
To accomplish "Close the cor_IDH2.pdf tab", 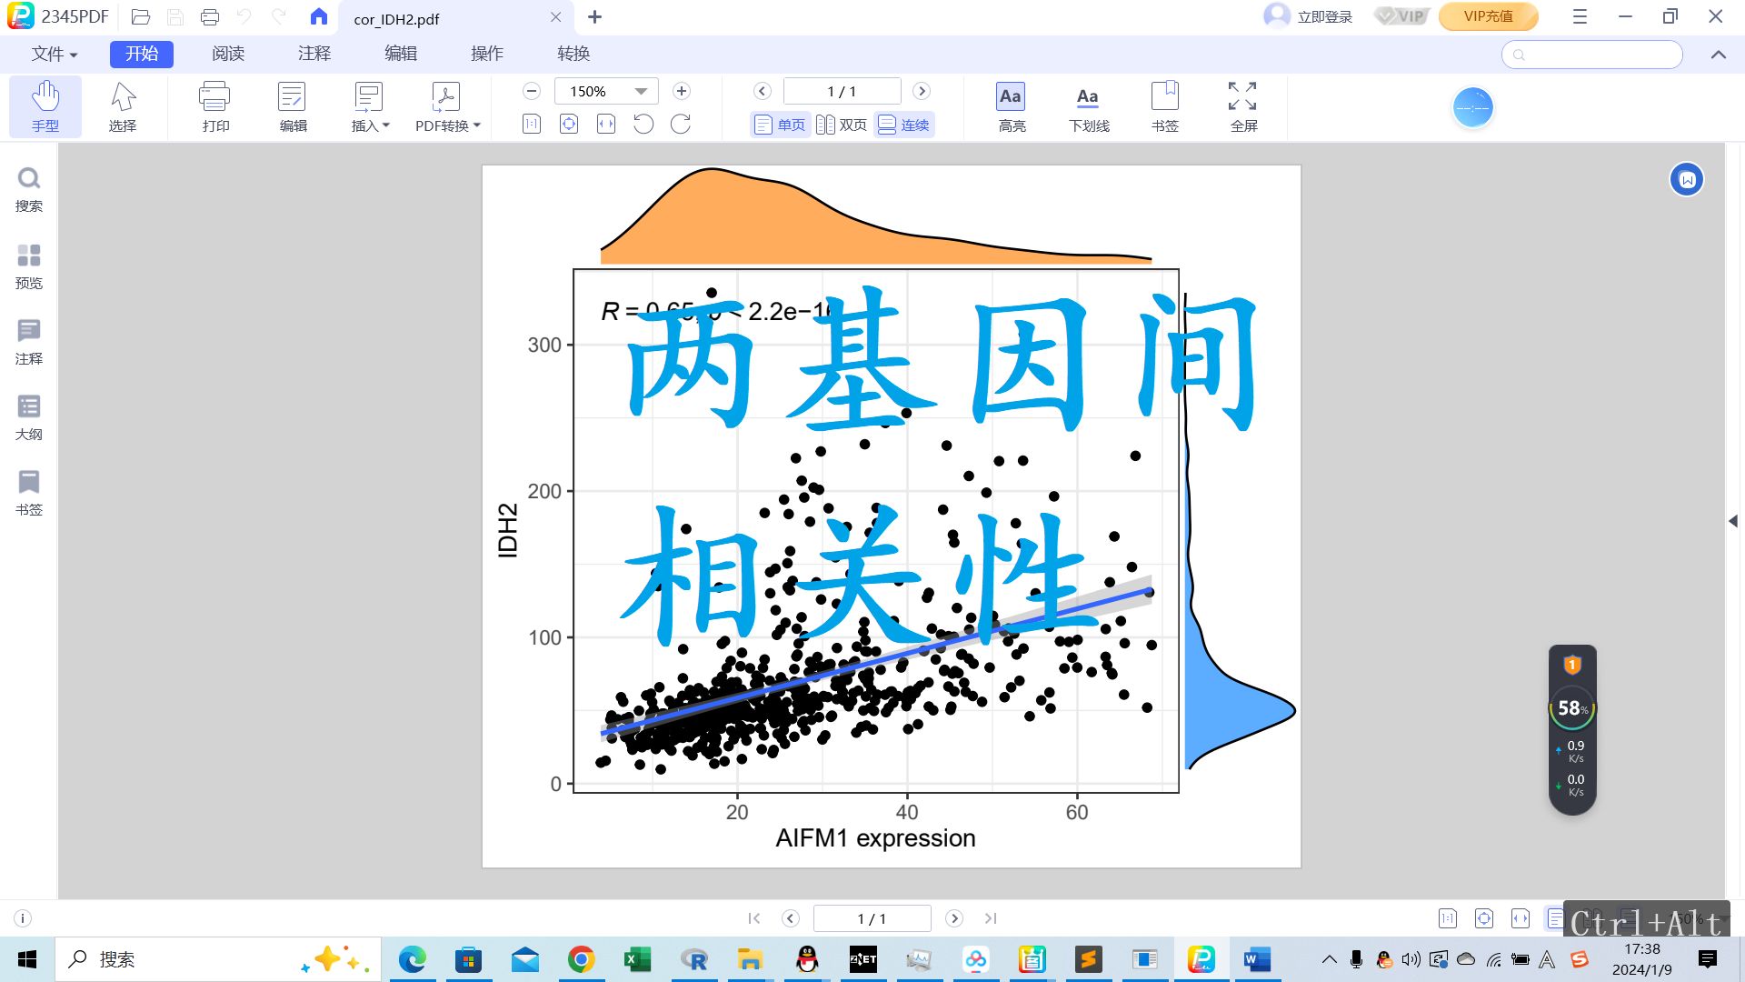I will click(555, 17).
